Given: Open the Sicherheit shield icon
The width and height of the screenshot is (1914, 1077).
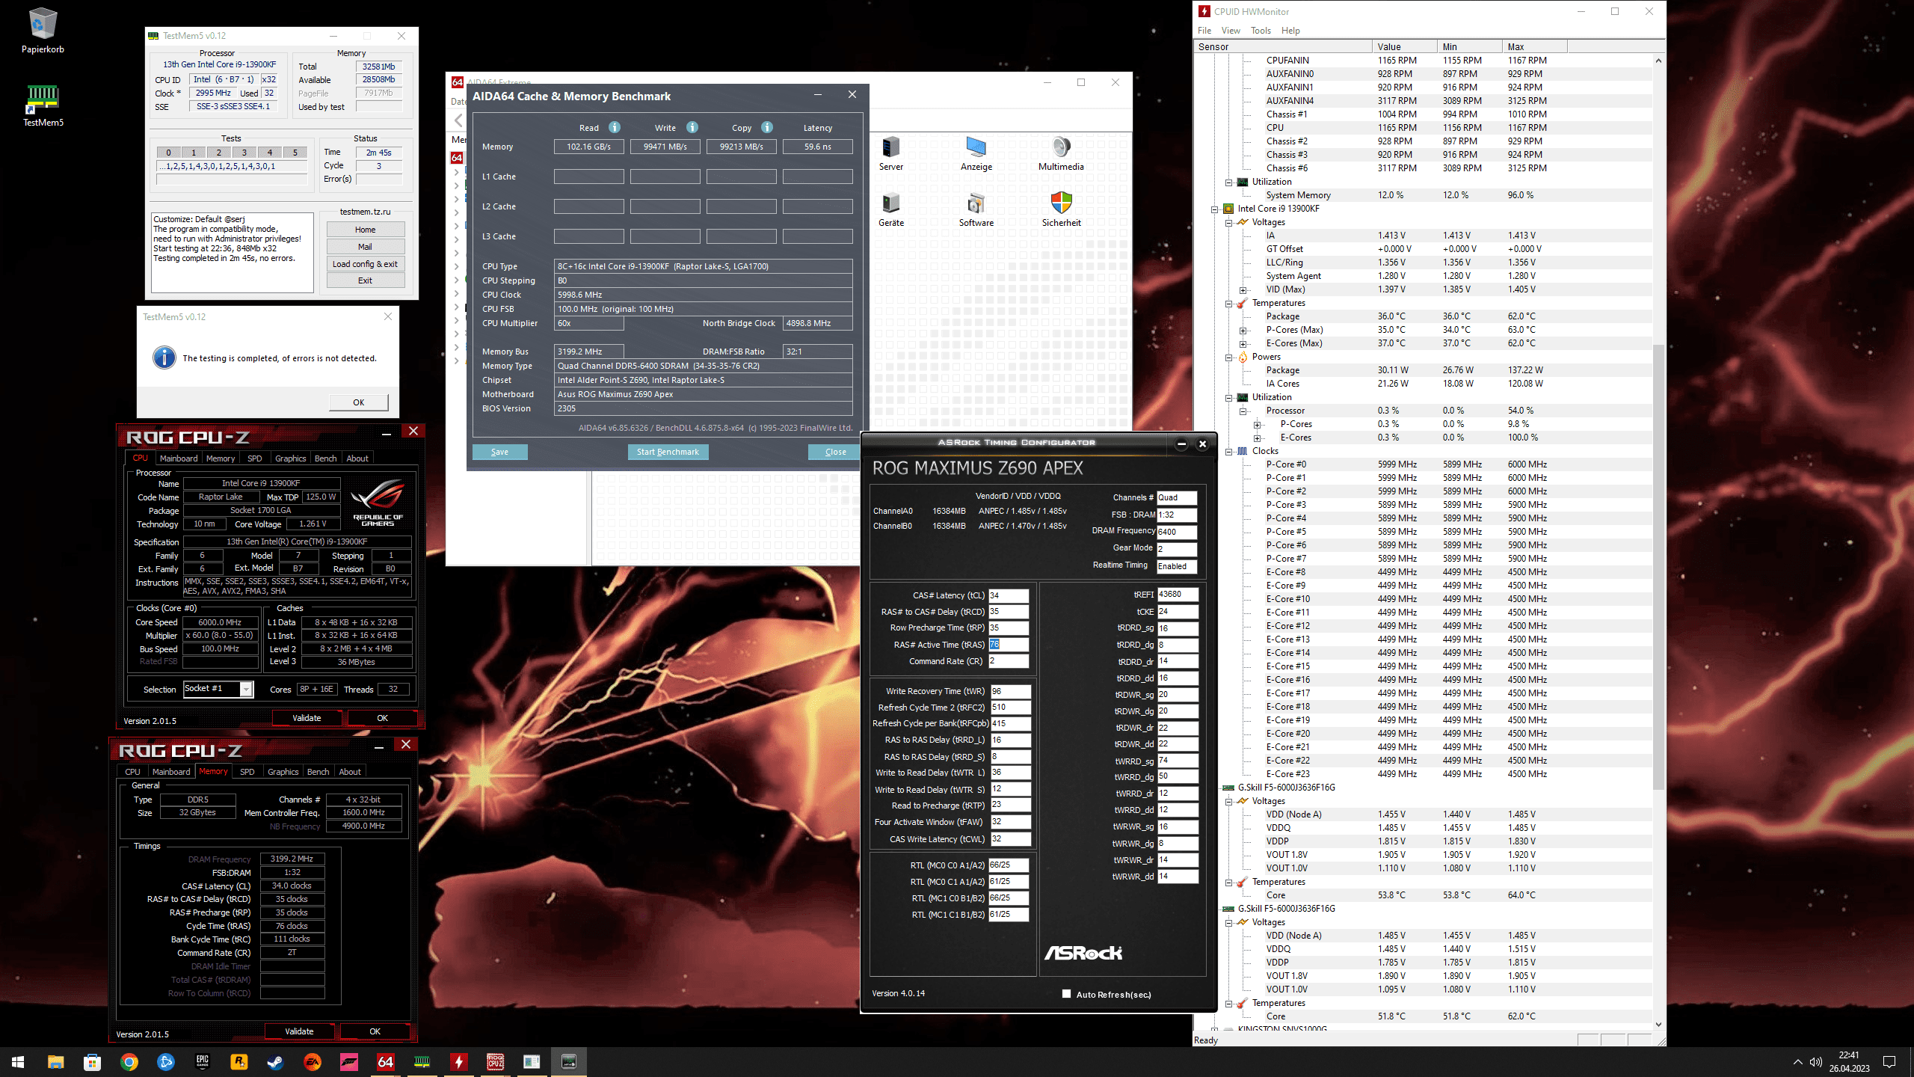Looking at the screenshot, I should tap(1061, 203).
